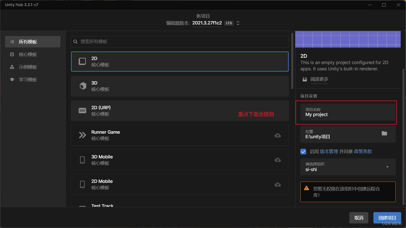This screenshot has width=406, height=228.
Task: Click the 项目设置 heading text
Action: pos(309,96)
